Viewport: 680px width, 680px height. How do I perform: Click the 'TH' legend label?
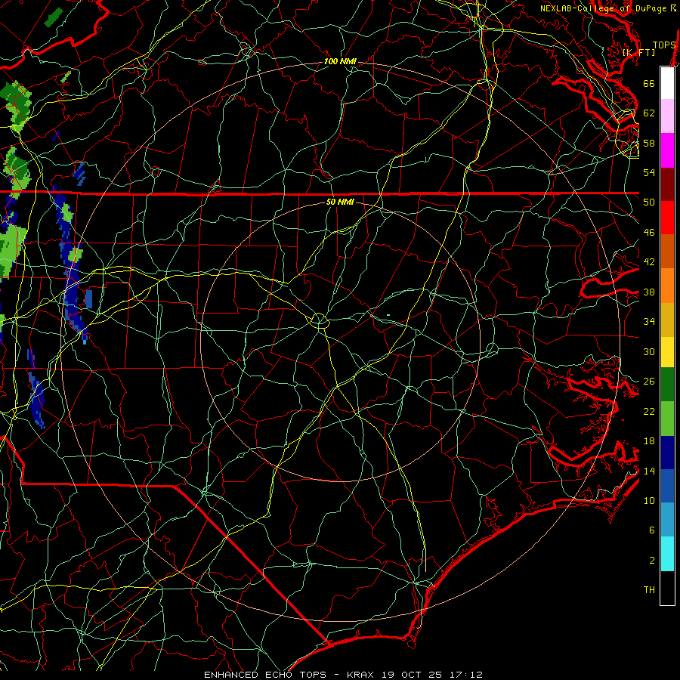[x=649, y=590]
